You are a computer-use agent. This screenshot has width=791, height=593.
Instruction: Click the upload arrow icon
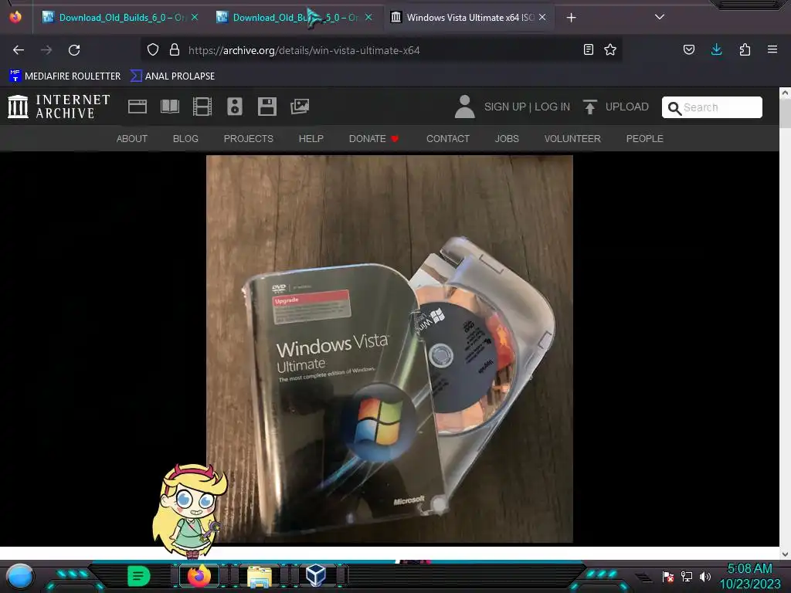tap(589, 107)
